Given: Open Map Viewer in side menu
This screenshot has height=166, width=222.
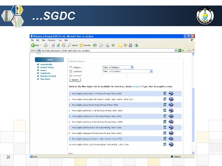Looking at the screenshot, I should point(45,79).
